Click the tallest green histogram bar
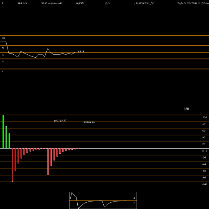The width and height of the screenshot is (209, 209). pos(3,132)
